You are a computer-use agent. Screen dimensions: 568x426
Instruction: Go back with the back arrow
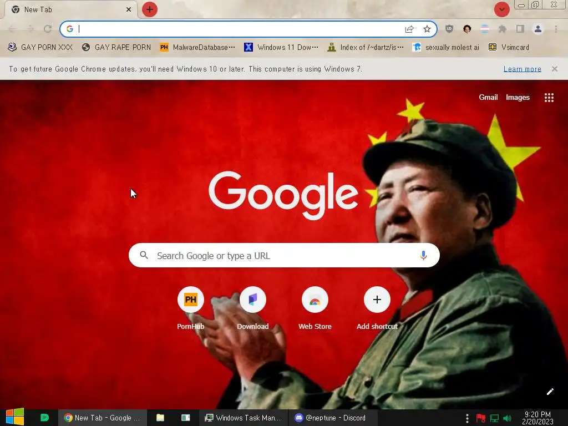pos(12,29)
